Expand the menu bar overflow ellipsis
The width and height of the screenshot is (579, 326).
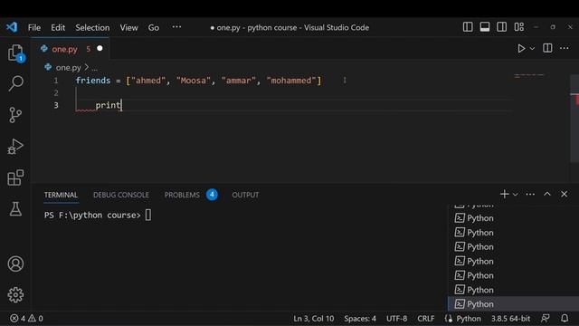tap(176, 27)
